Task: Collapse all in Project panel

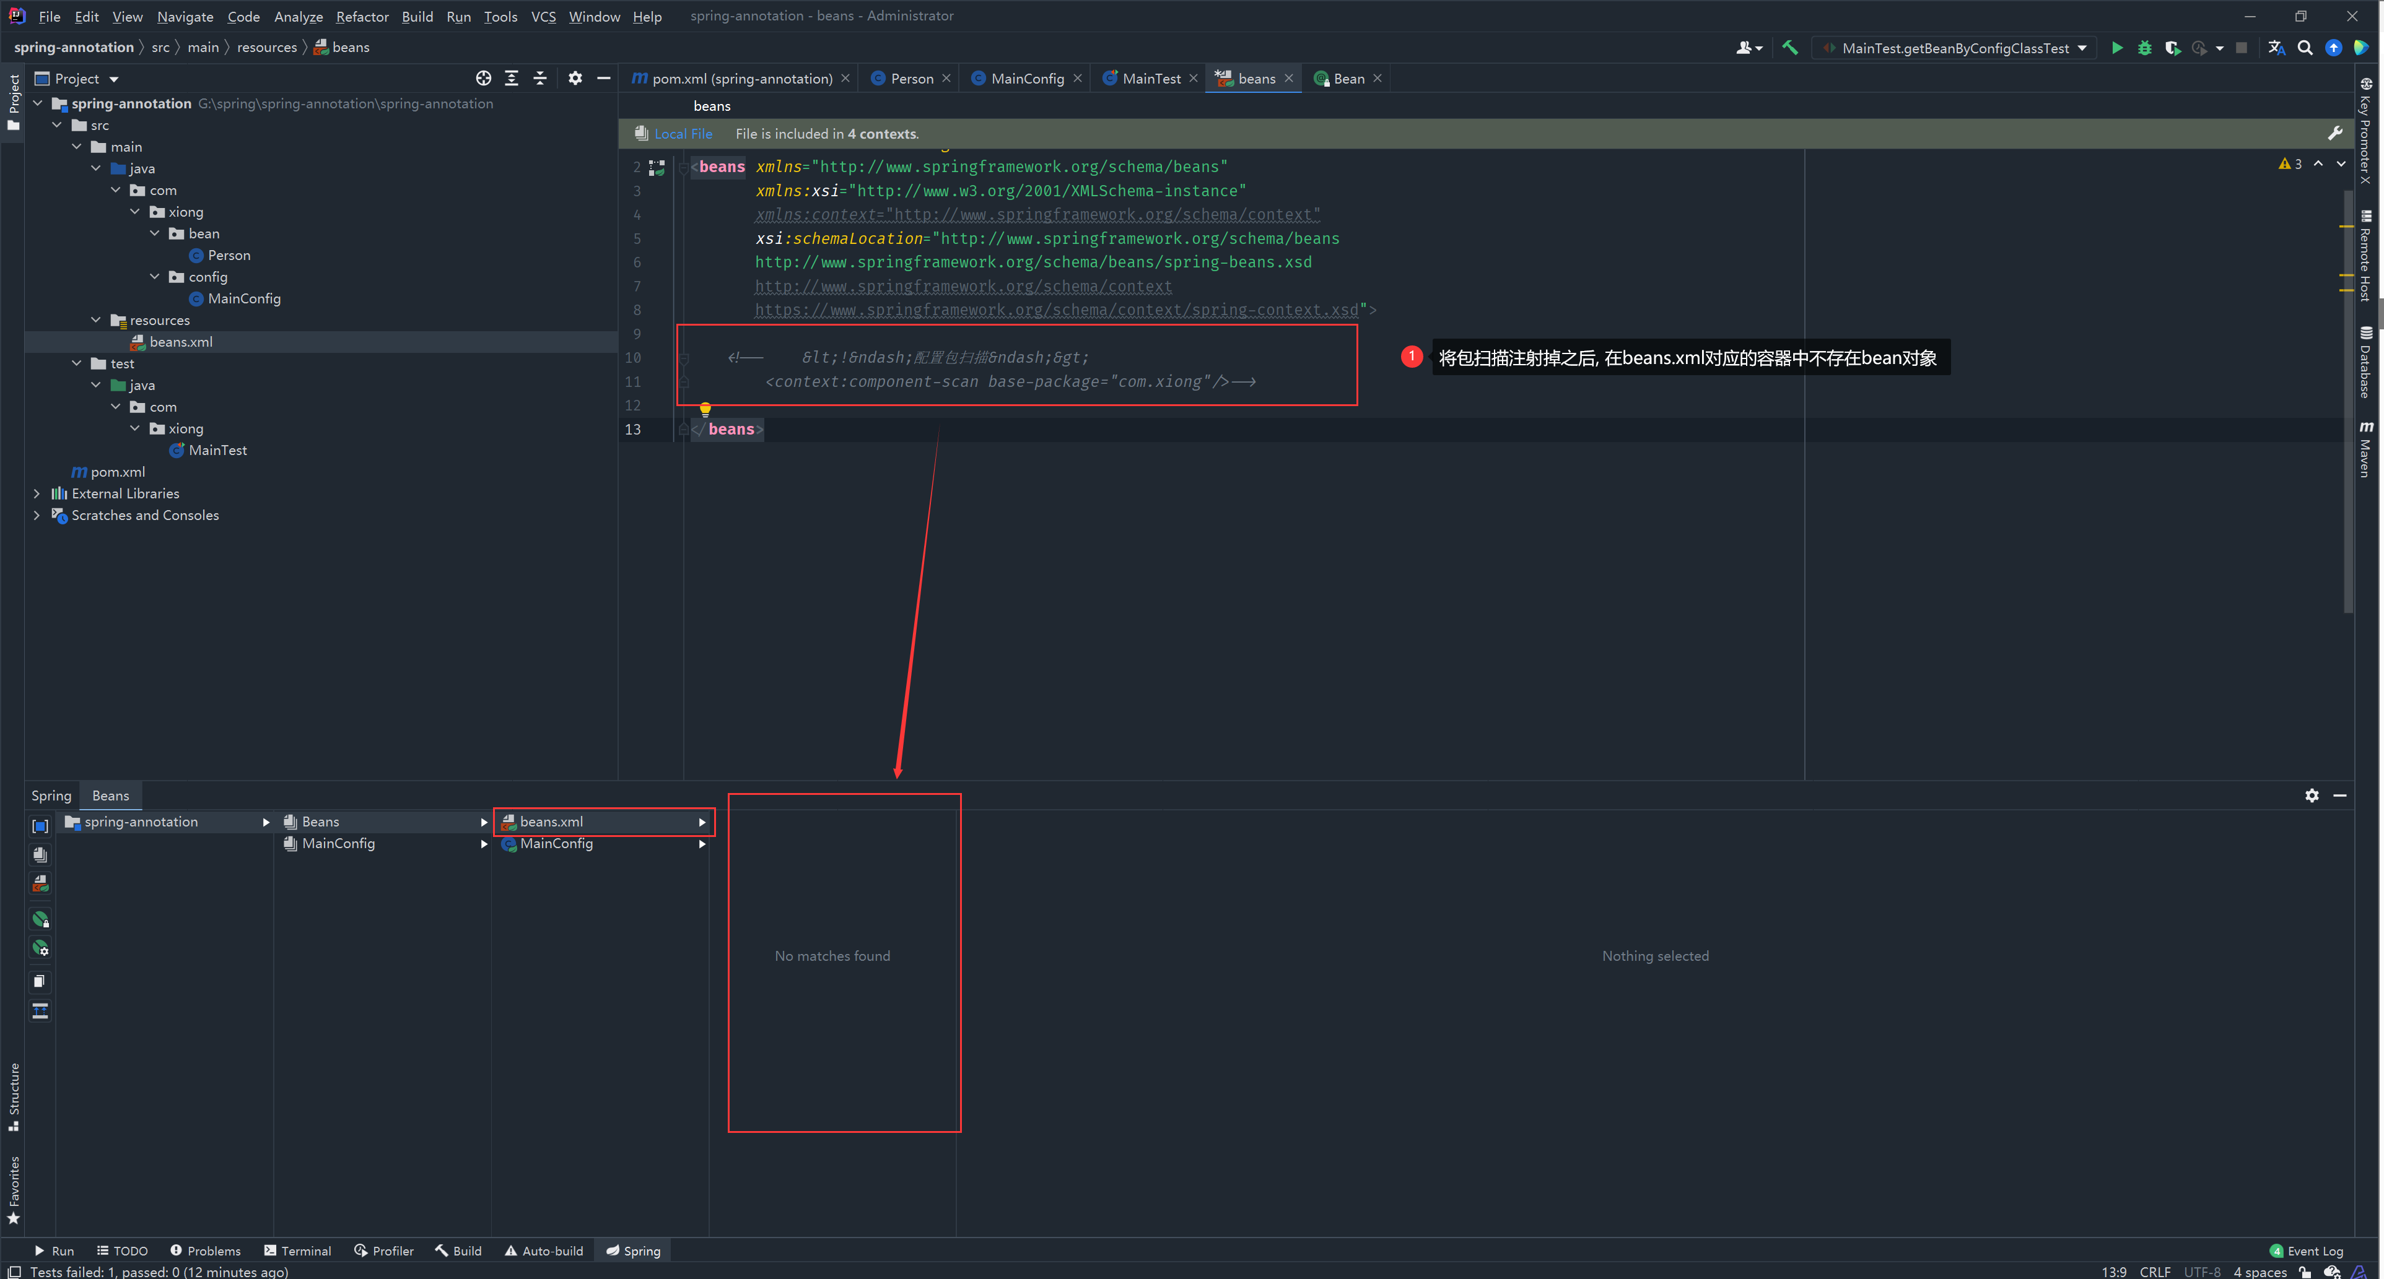Action: click(x=541, y=79)
